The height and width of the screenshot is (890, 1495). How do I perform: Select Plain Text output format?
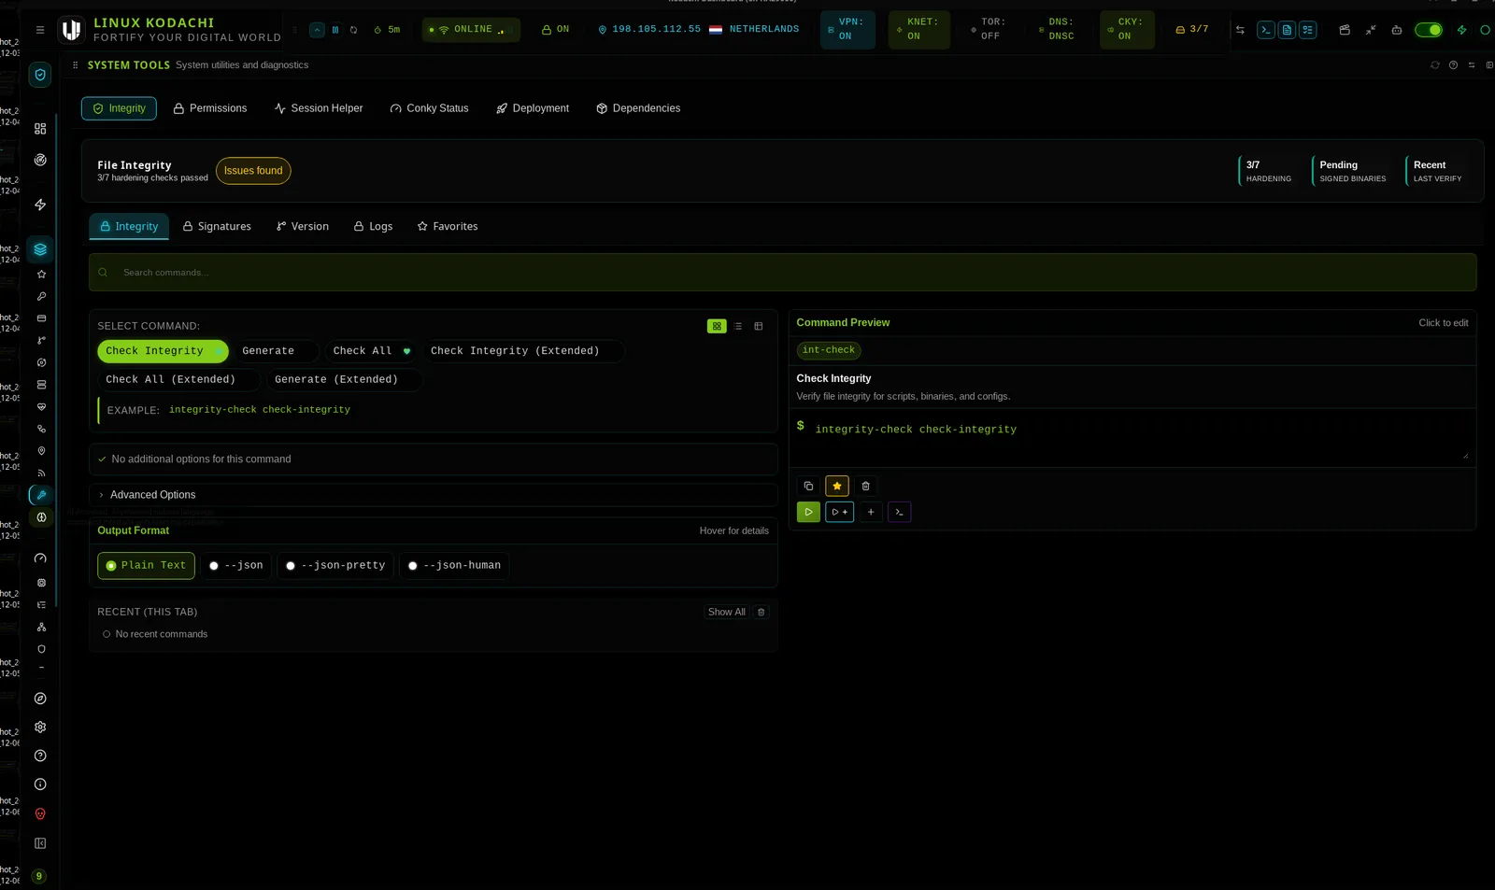coord(146,566)
